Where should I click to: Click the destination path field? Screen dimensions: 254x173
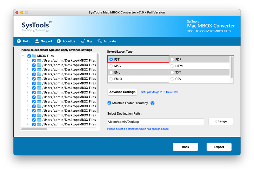155,122
